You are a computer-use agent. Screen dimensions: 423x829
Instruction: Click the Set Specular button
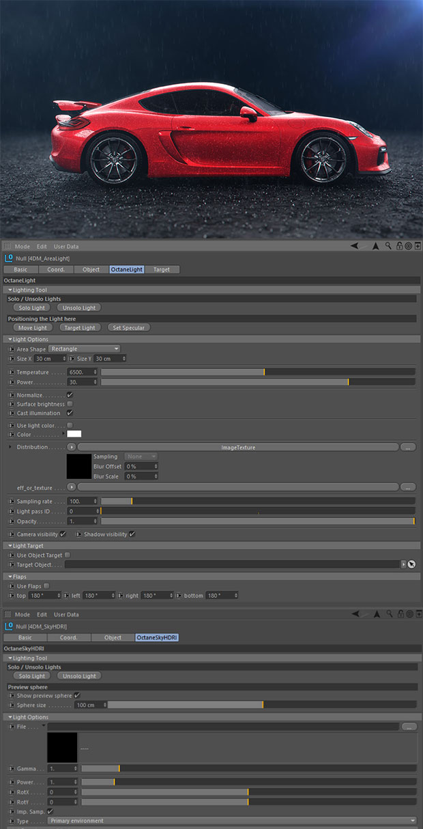pyautogui.click(x=128, y=327)
